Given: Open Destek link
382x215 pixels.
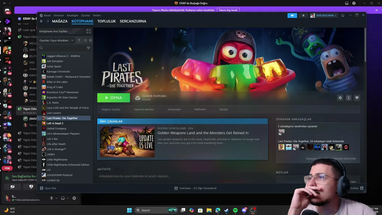Looking at the screenshot, I should (224, 109).
